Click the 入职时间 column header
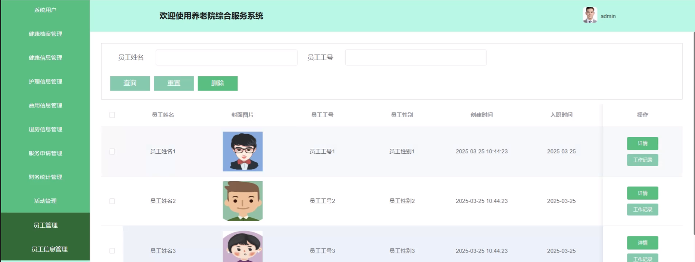The height and width of the screenshot is (262, 695). (x=561, y=115)
